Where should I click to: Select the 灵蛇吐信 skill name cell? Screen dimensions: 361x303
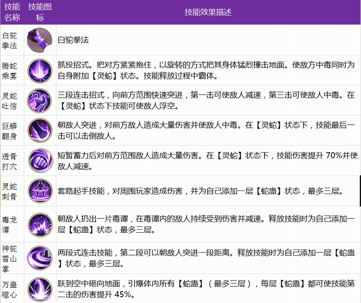(12, 100)
